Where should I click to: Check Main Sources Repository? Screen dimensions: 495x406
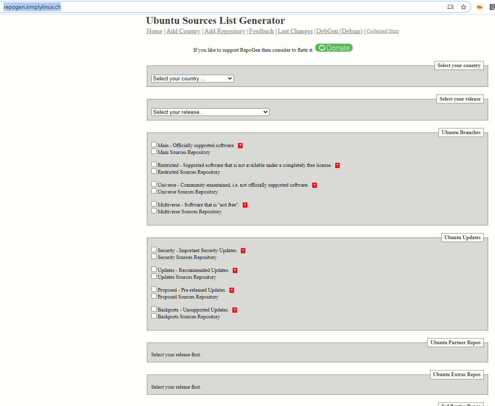[154, 151]
